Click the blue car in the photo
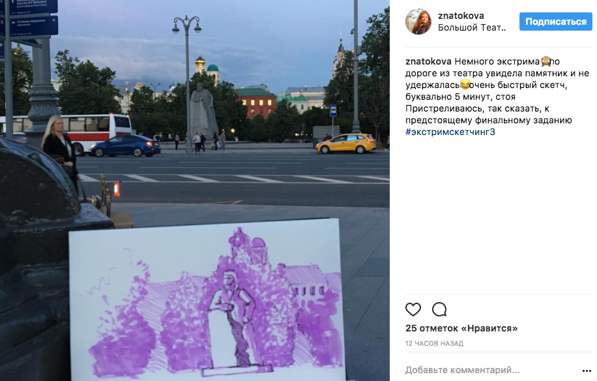This screenshot has height=381, width=597. (x=126, y=145)
